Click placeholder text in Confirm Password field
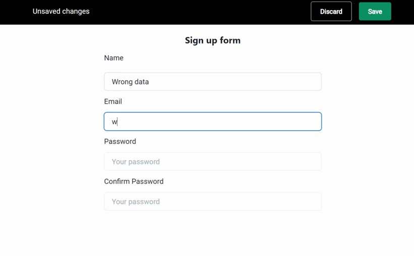414x256 pixels. [x=136, y=201]
